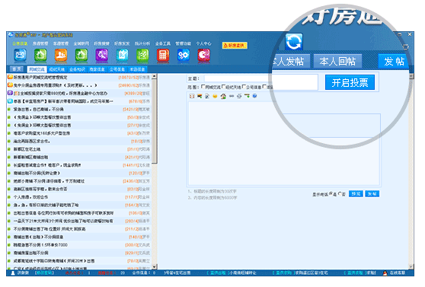Tick the 同城交流 scope checkbox
The height and width of the screenshot is (287, 425).
pos(203,87)
